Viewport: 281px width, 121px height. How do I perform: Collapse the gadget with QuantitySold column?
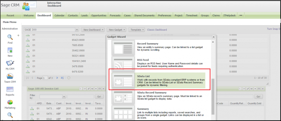coord(255,89)
